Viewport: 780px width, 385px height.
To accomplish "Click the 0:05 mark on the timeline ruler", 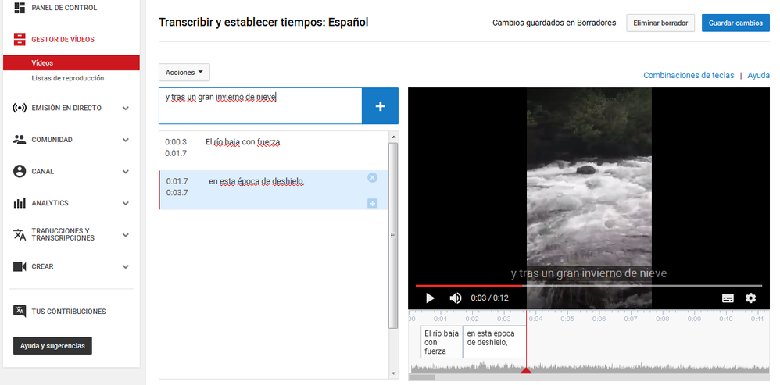I will (x=567, y=319).
